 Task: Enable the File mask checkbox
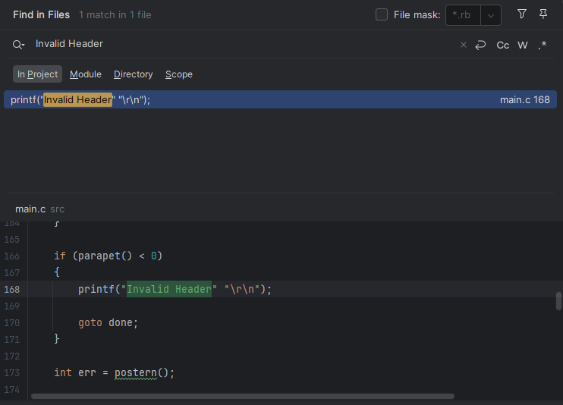click(382, 14)
